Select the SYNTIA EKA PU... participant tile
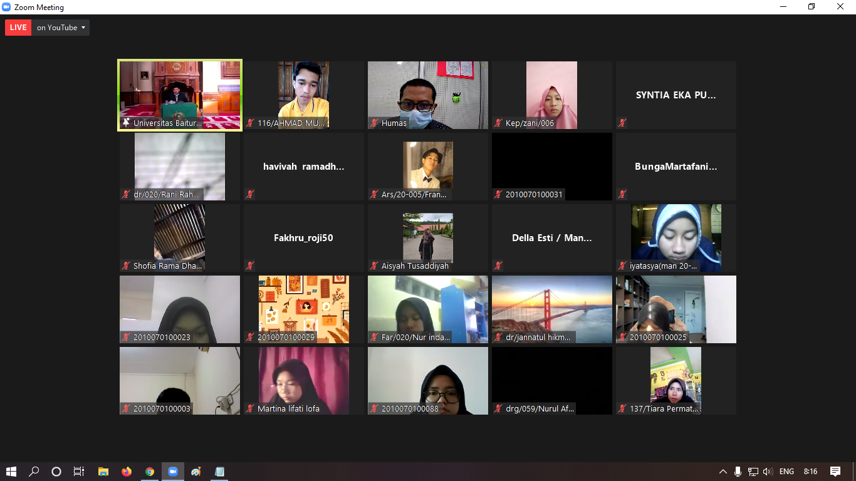This screenshot has height=481, width=856. point(676,95)
